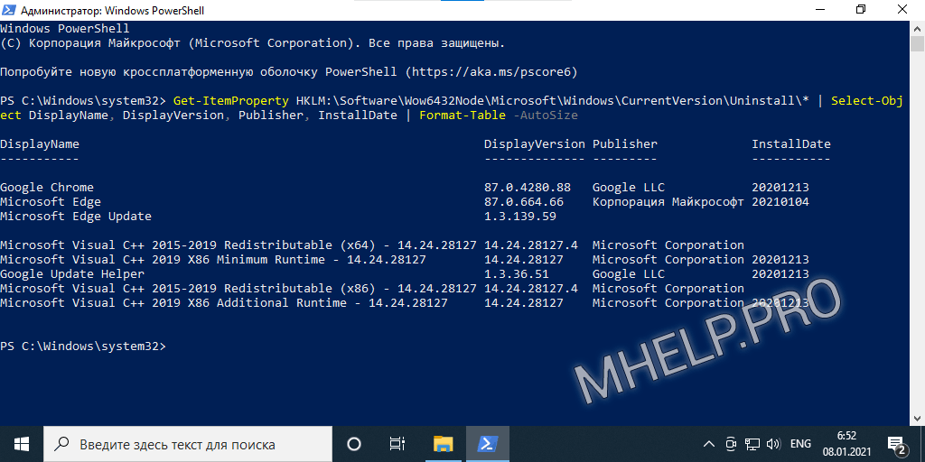Open the notification center icon
The width and height of the screenshot is (925, 462).
point(896,444)
